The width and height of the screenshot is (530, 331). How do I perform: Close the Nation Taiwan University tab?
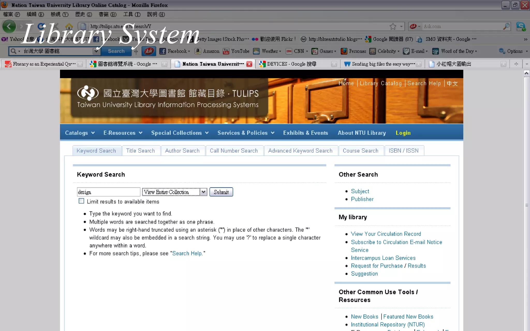249,64
